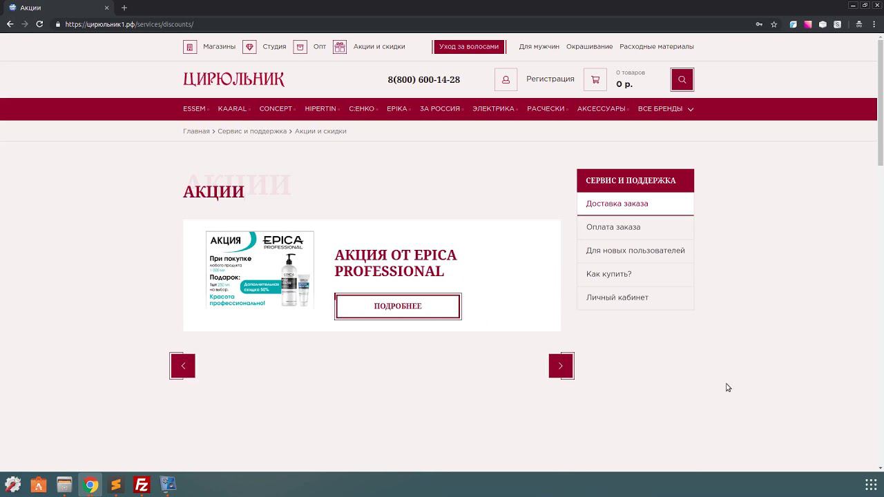
Task: Open Sublime Text from the taskbar
Action: click(115, 485)
